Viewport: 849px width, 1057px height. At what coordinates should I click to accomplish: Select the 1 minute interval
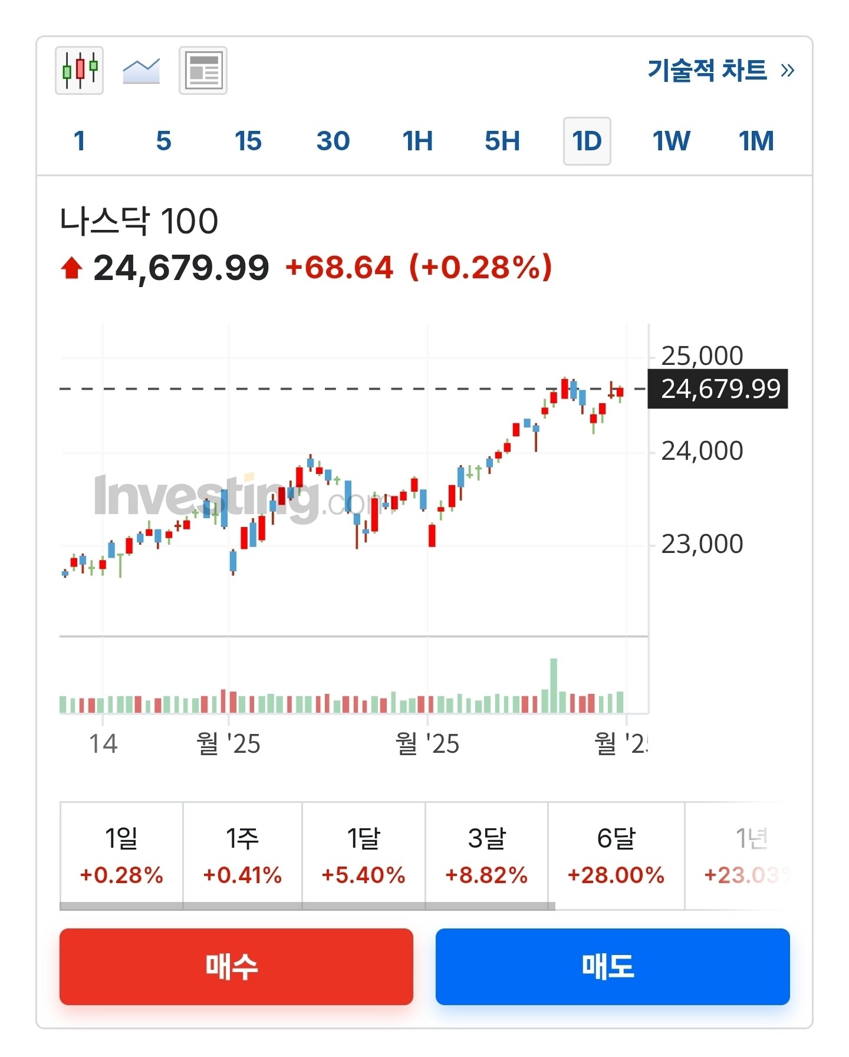coord(79,141)
